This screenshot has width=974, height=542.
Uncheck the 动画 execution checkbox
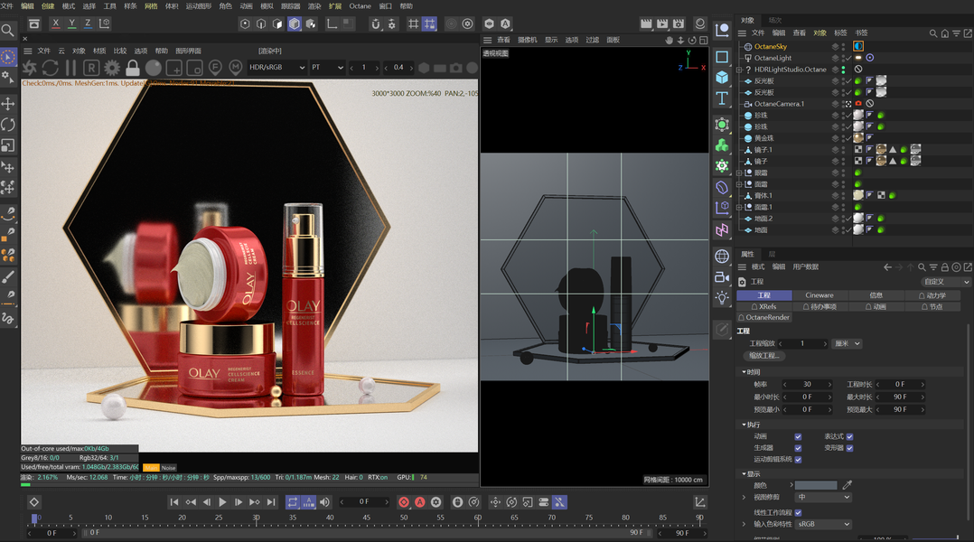point(798,436)
